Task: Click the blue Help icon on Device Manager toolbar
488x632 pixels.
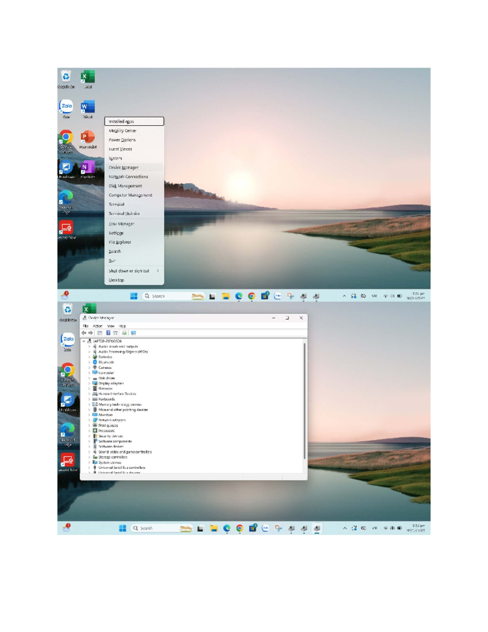Action: point(108,333)
